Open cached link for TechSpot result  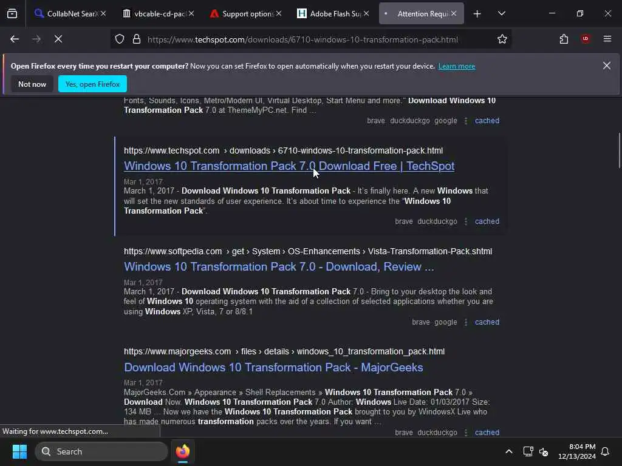pyautogui.click(x=487, y=221)
